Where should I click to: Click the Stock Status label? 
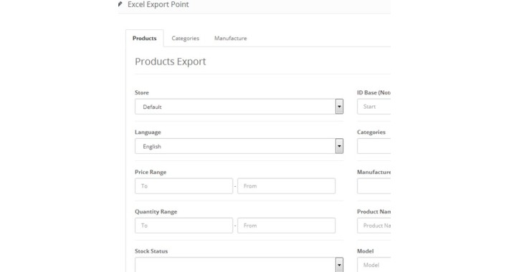click(x=151, y=251)
